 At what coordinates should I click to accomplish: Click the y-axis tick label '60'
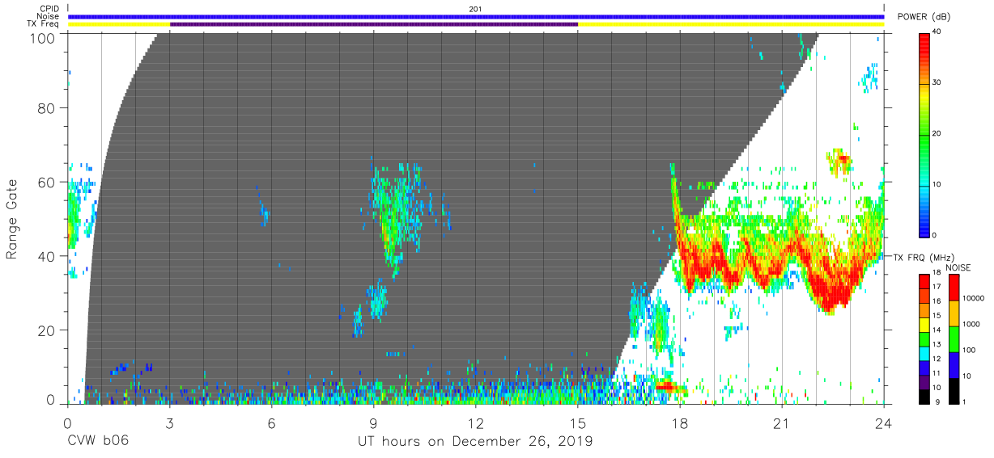[46, 183]
